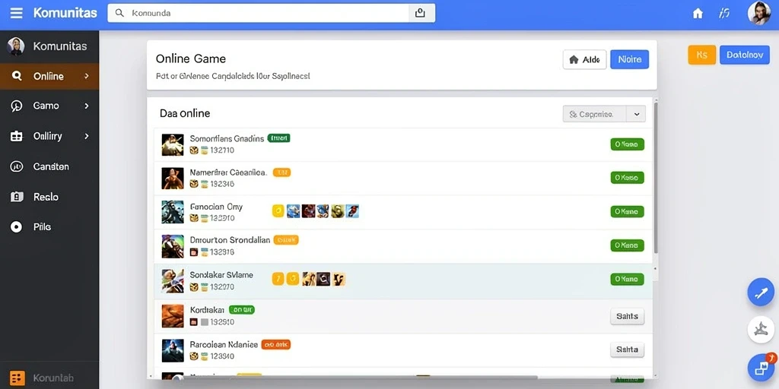Click the magnifier icon in search field

(119, 13)
